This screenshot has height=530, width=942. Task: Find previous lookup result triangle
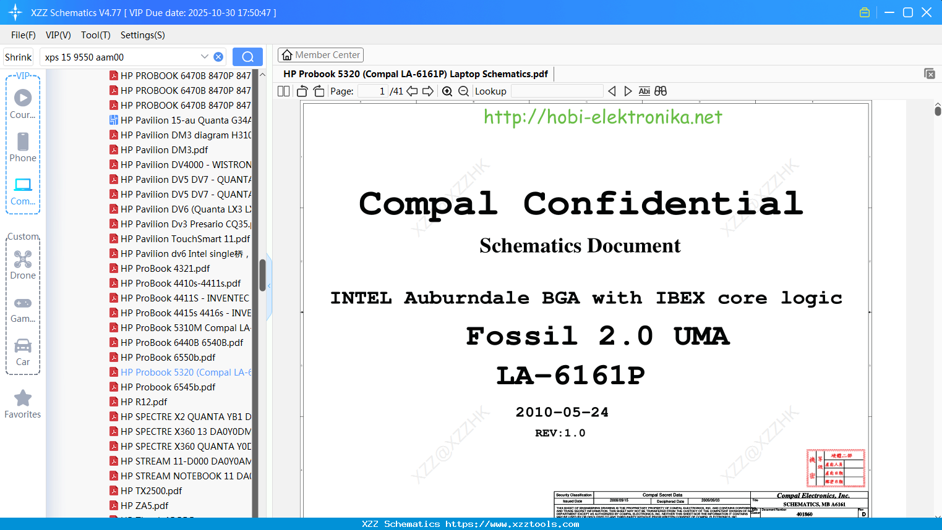(612, 91)
